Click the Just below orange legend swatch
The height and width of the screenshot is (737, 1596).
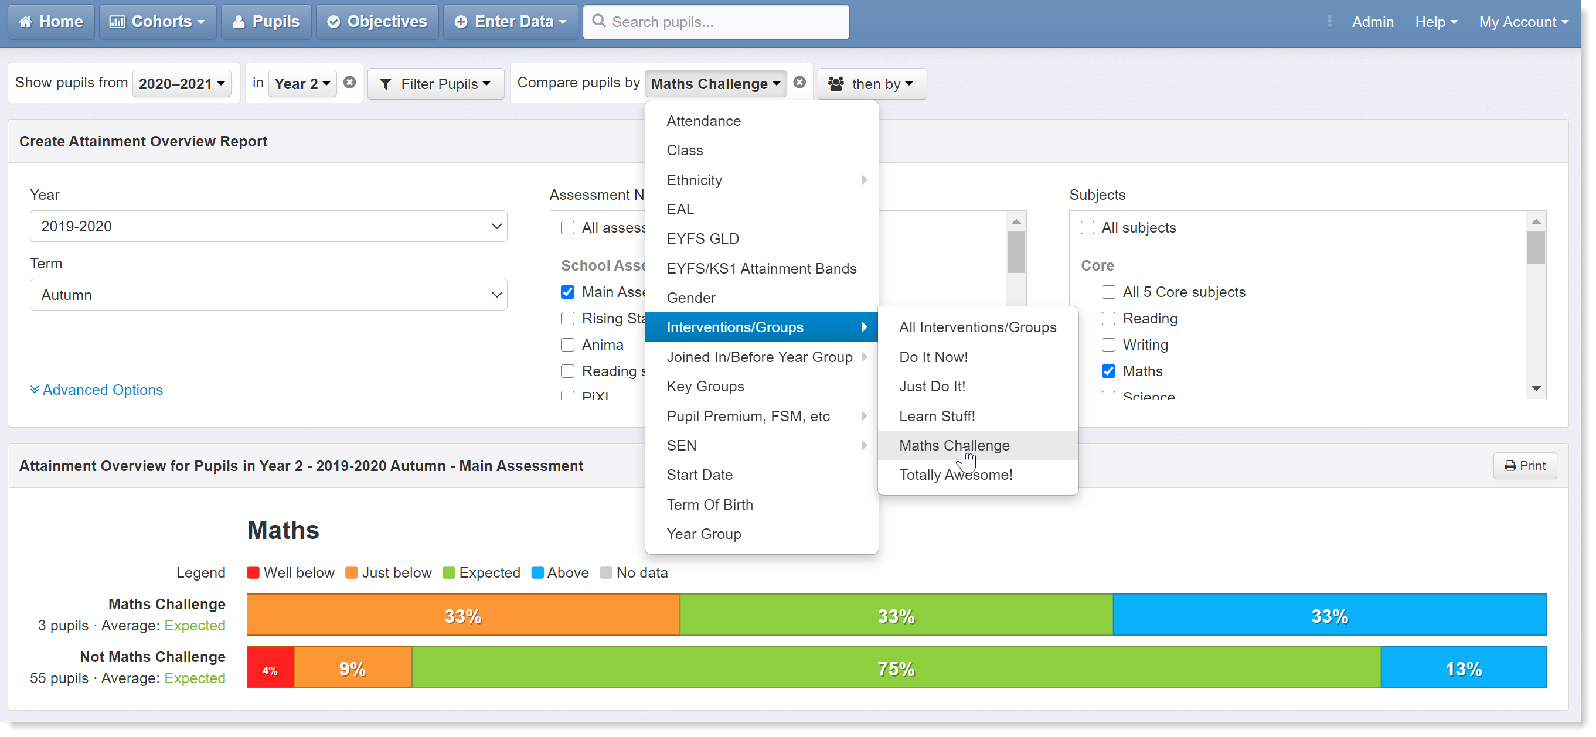click(x=351, y=573)
